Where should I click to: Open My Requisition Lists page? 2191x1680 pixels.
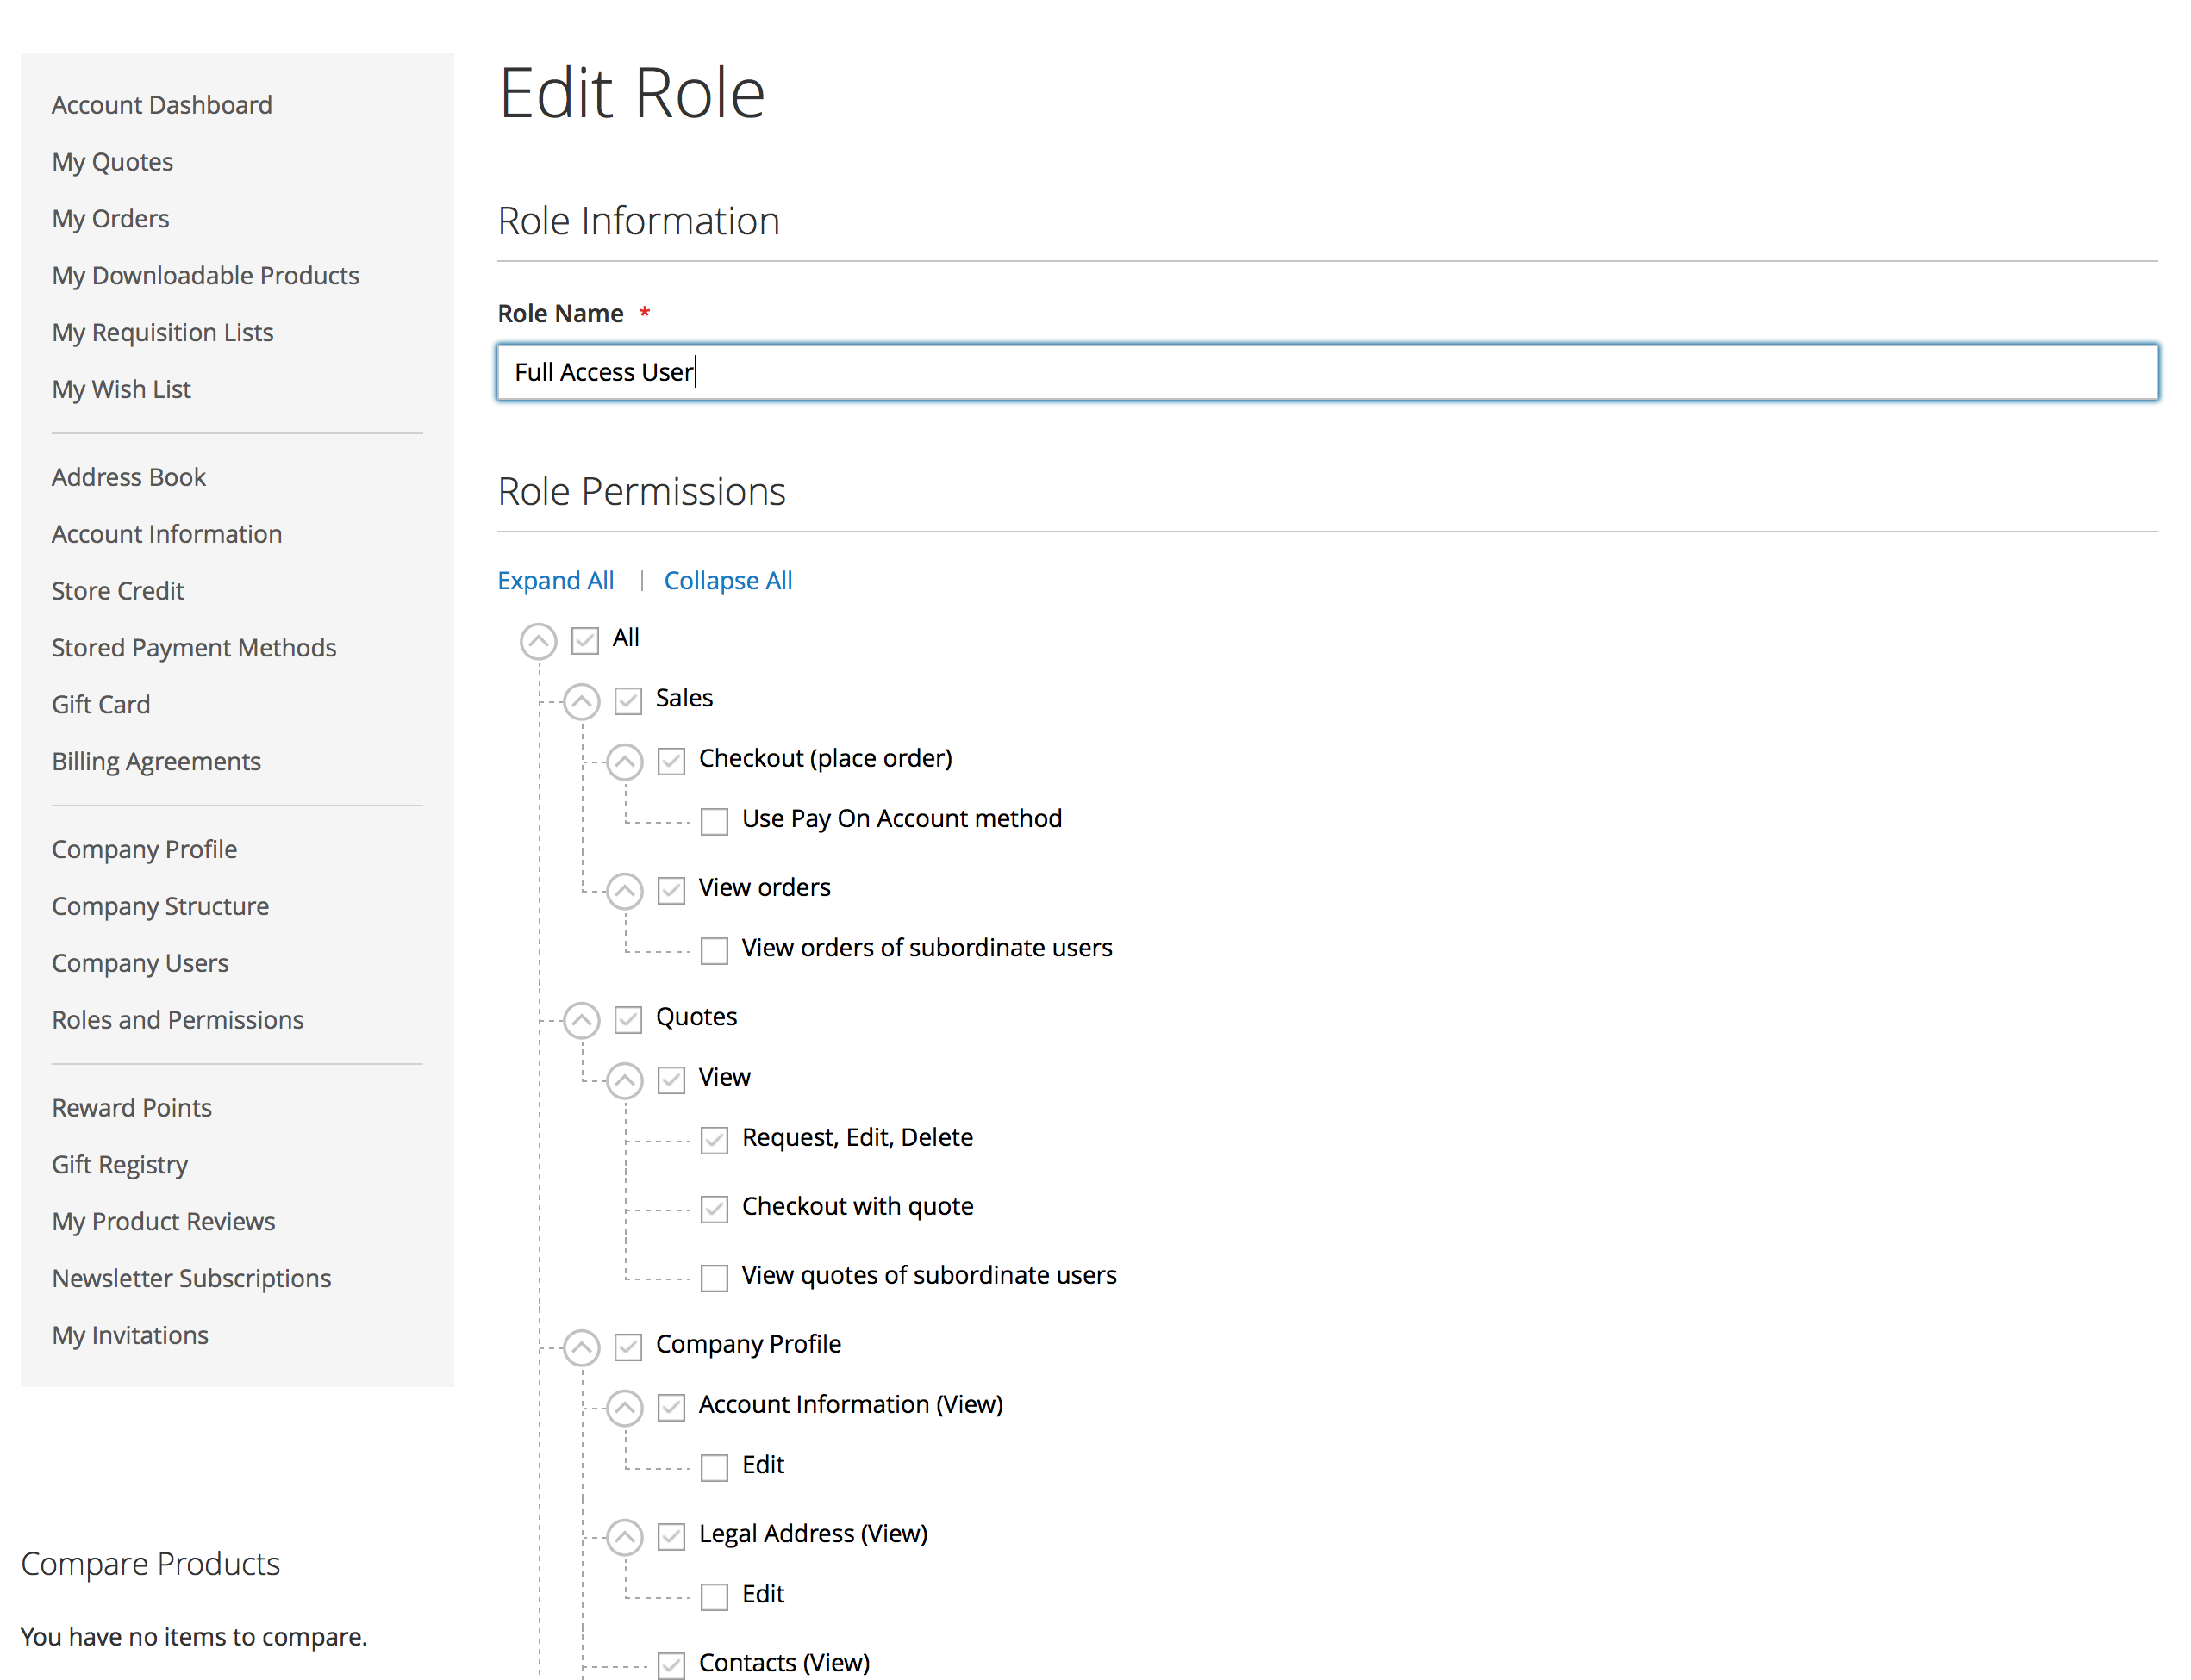pyautogui.click(x=162, y=332)
